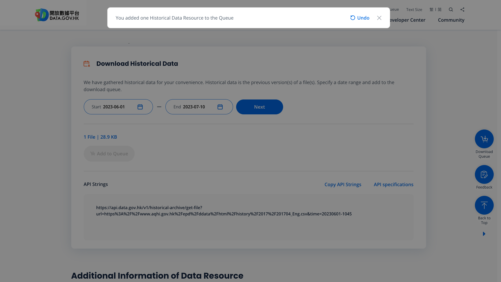
Task: Click Copy API Strings
Action: [343, 184]
